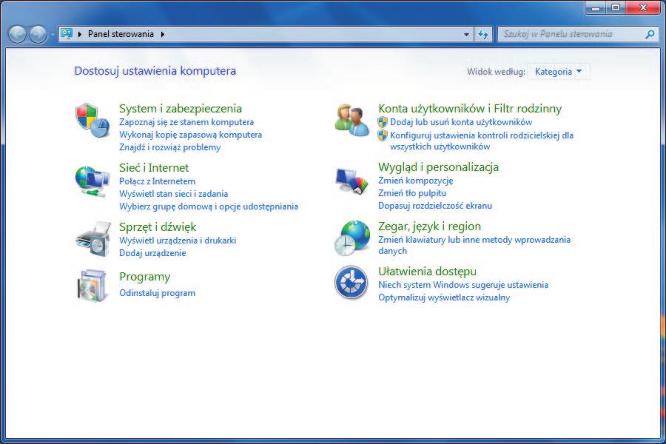Click the magnifier search icon
The height and width of the screenshot is (444, 666).
click(650, 34)
